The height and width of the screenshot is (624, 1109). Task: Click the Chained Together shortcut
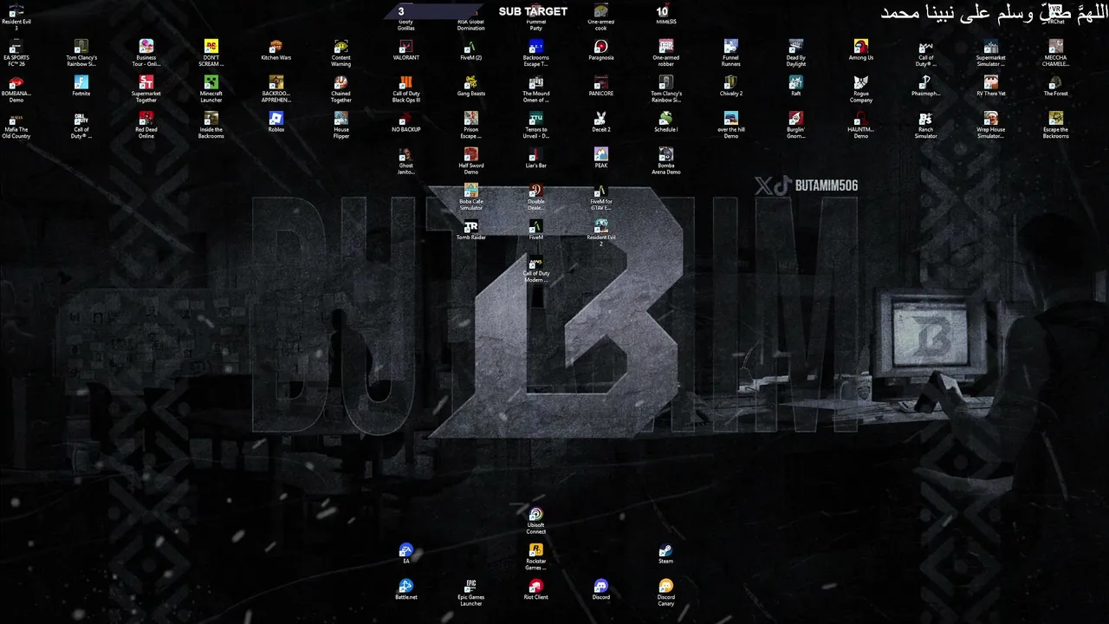tap(341, 89)
